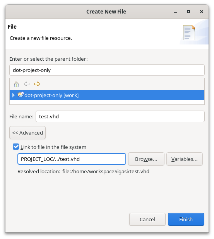214x239 pixels.
Task: Minimize the Create New File dialog
Action: pyautogui.click(x=175, y=12)
